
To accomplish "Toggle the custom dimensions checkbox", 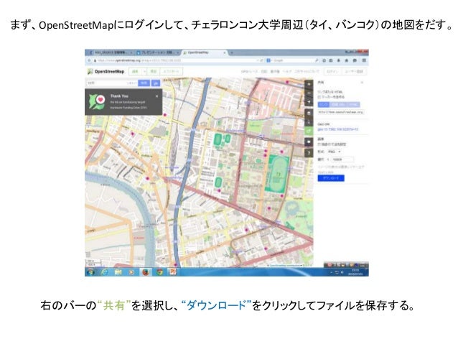I will tap(319, 144).
